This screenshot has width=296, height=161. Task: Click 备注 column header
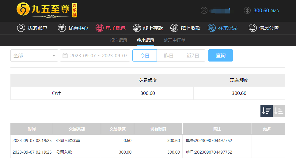click(217, 129)
